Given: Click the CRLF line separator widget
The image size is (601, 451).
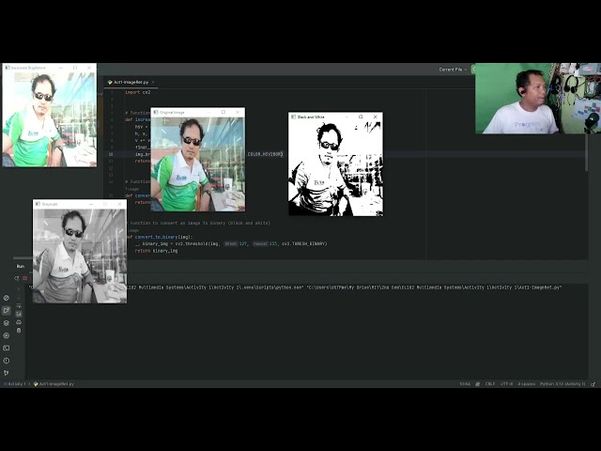Looking at the screenshot, I should (490, 384).
